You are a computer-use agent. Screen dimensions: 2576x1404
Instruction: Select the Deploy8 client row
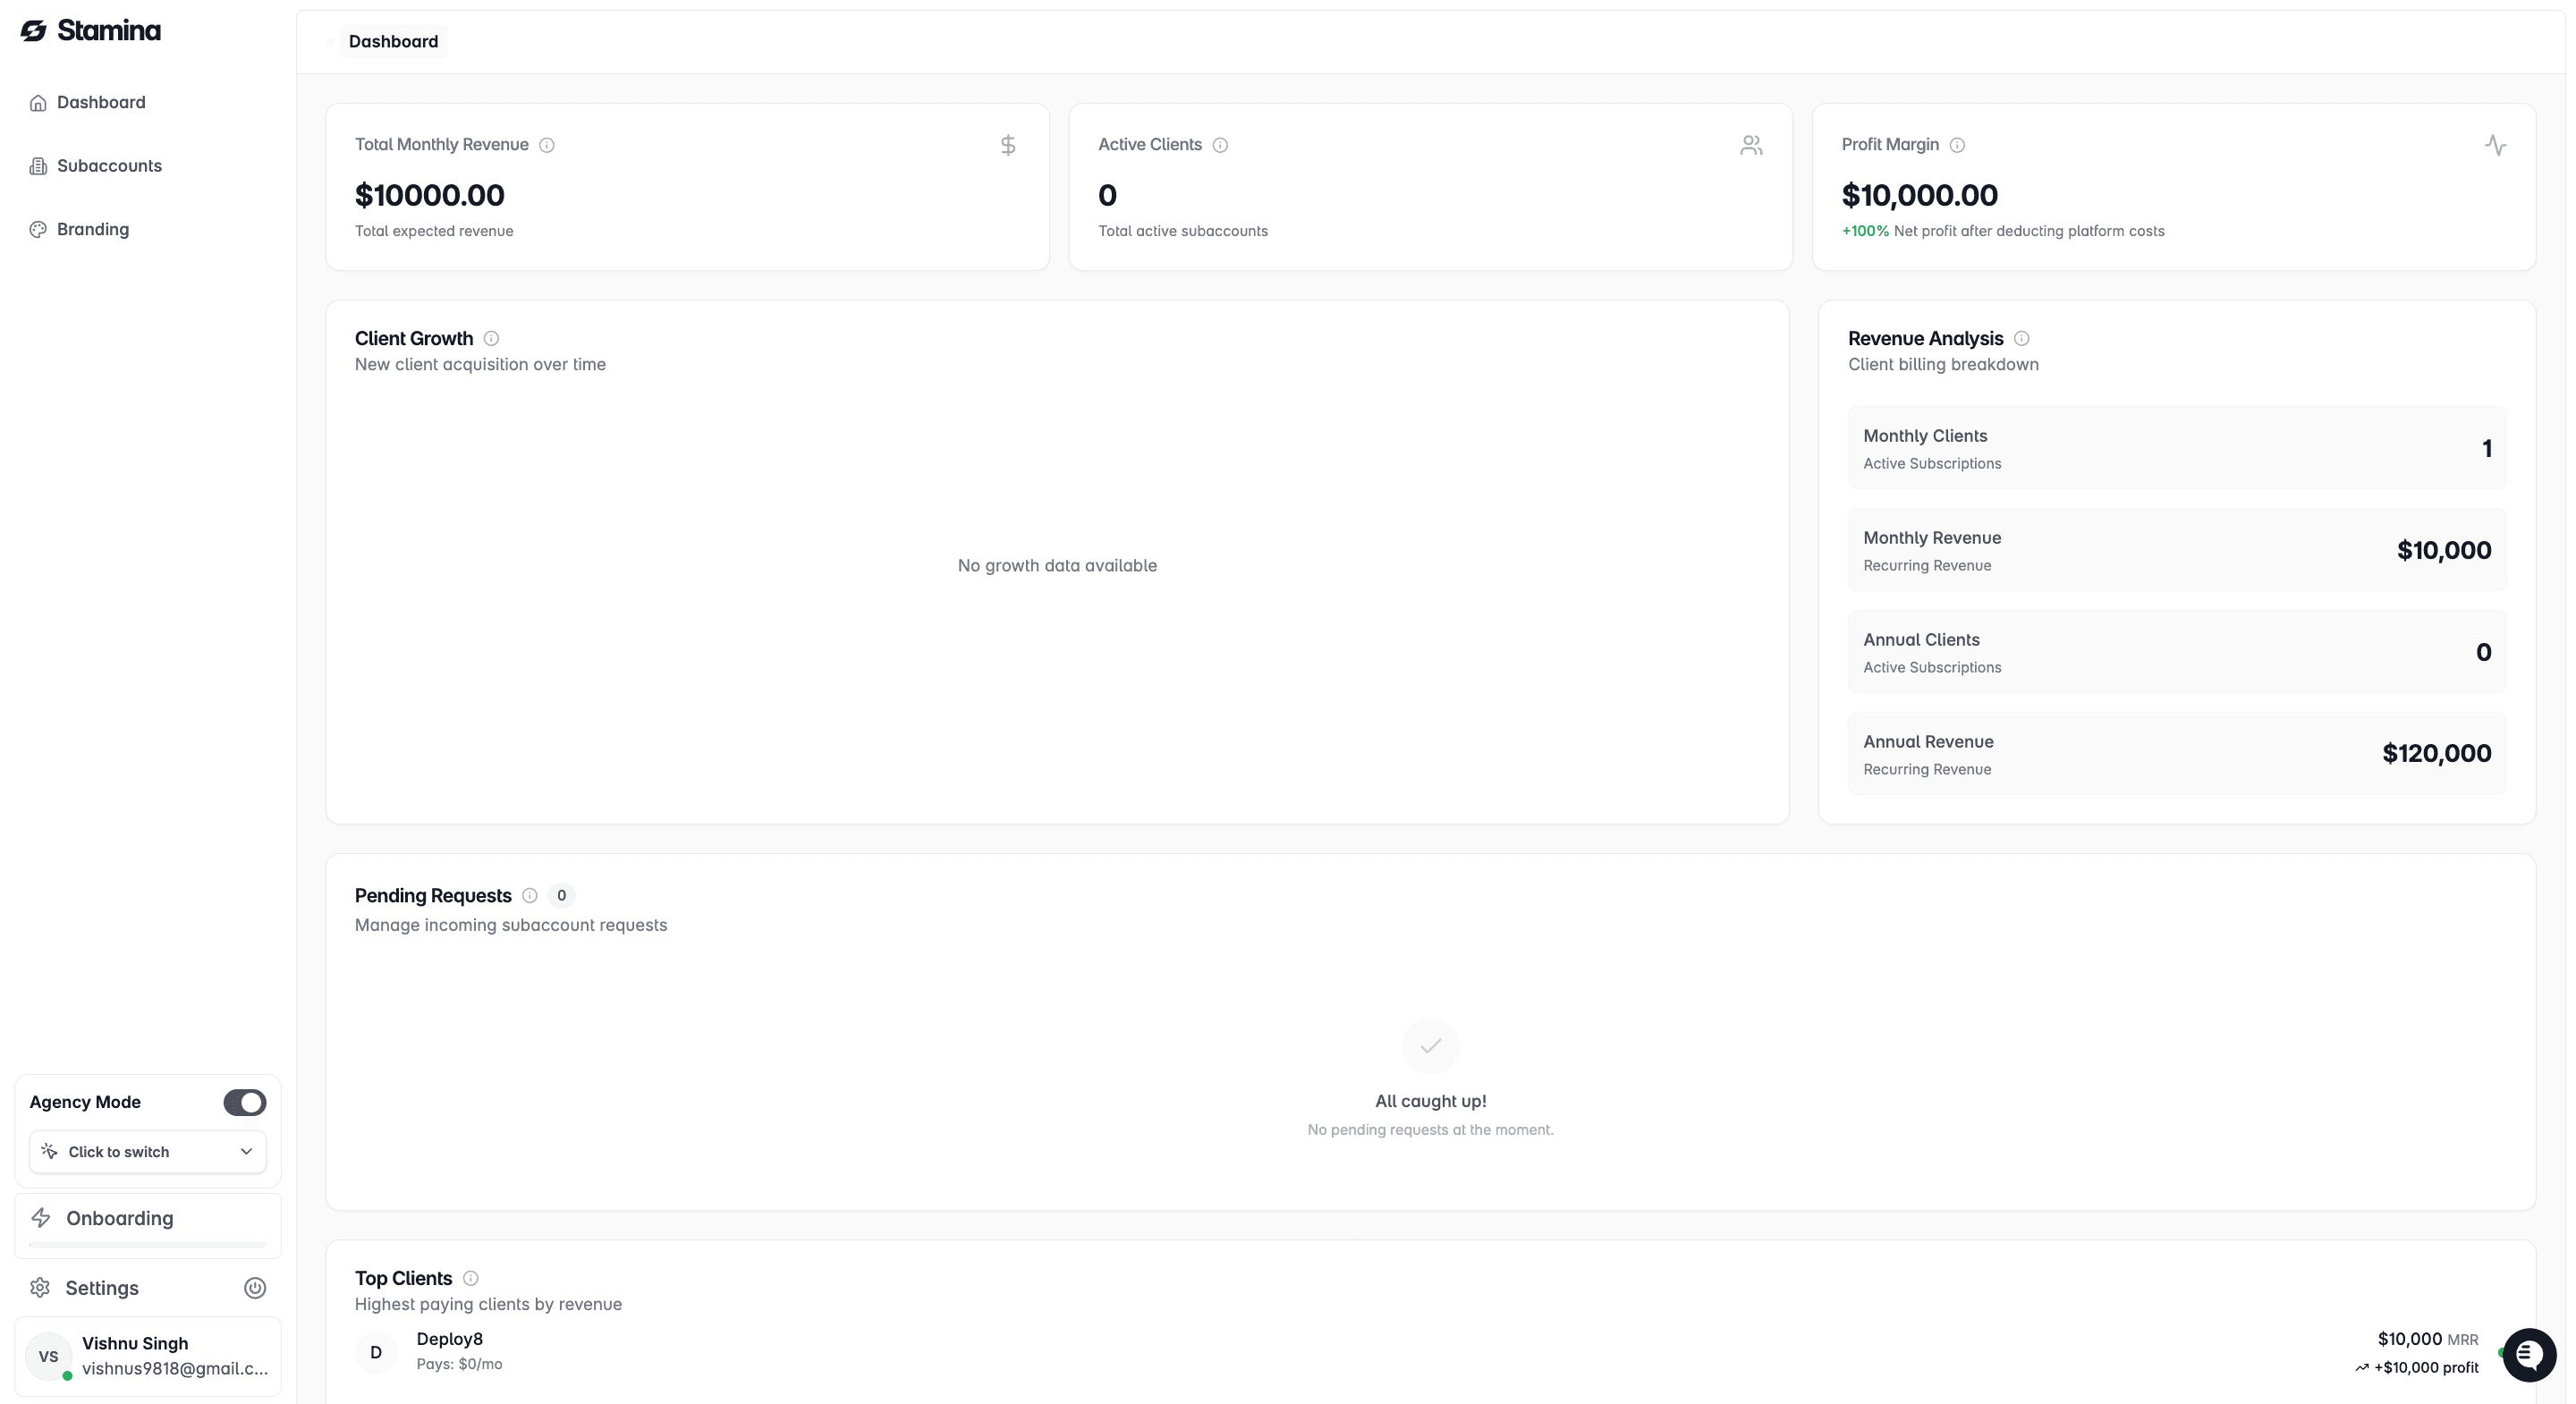[x=450, y=1351]
